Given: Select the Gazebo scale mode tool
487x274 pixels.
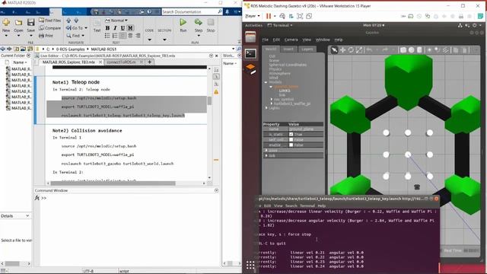Looking at the screenshot, I should pyautogui.click(x=358, y=49).
